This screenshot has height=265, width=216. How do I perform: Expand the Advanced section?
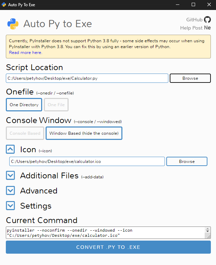click(x=11, y=191)
